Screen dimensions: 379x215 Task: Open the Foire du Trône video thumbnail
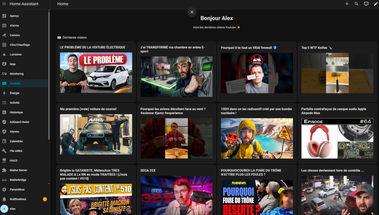(x=257, y=197)
